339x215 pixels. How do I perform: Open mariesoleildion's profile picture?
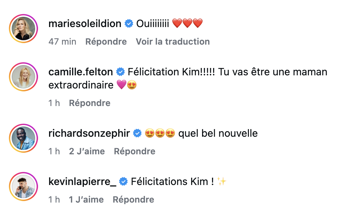tap(24, 29)
